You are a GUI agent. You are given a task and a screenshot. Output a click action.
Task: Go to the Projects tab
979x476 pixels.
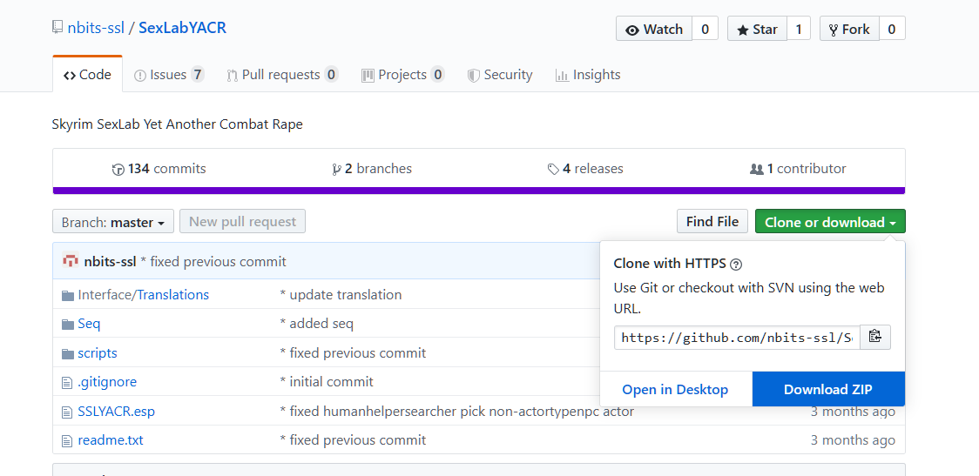(403, 75)
